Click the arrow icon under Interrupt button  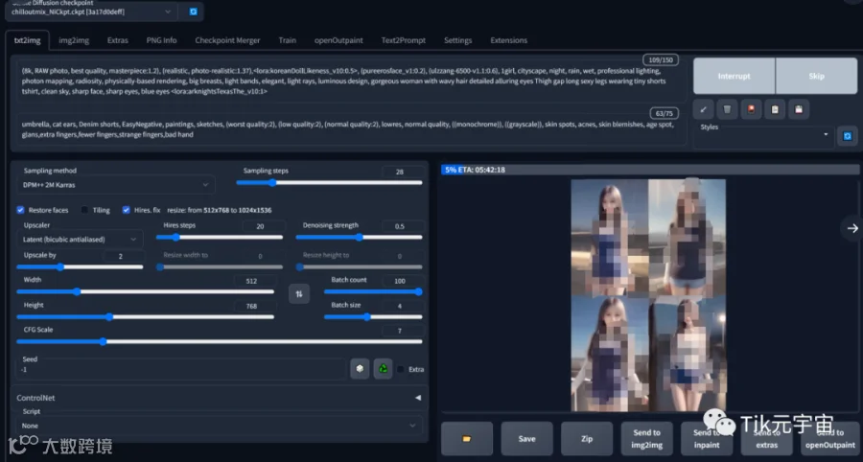tap(703, 109)
